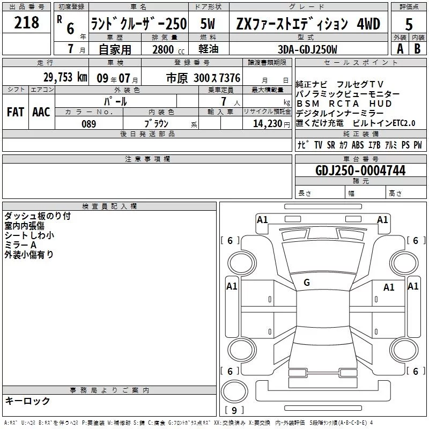Select [9] spare tire tread label
This screenshot has width=429, height=429.
234,410
